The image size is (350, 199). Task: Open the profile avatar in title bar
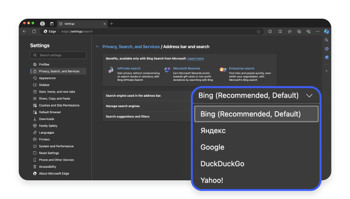click(42, 24)
